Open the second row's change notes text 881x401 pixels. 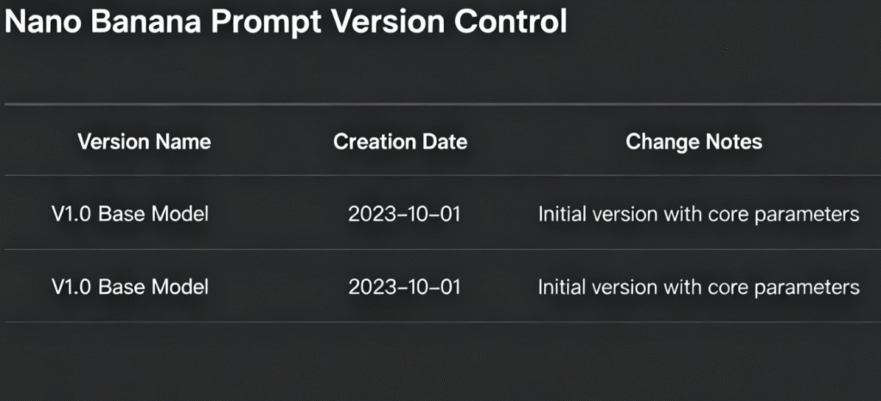(699, 286)
